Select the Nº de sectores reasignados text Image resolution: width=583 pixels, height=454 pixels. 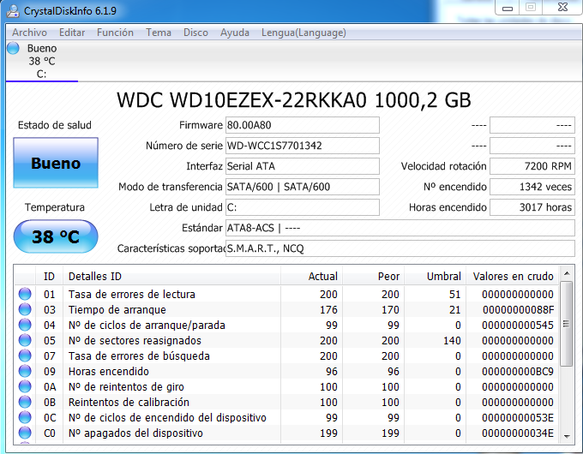pyautogui.click(x=135, y=341)
